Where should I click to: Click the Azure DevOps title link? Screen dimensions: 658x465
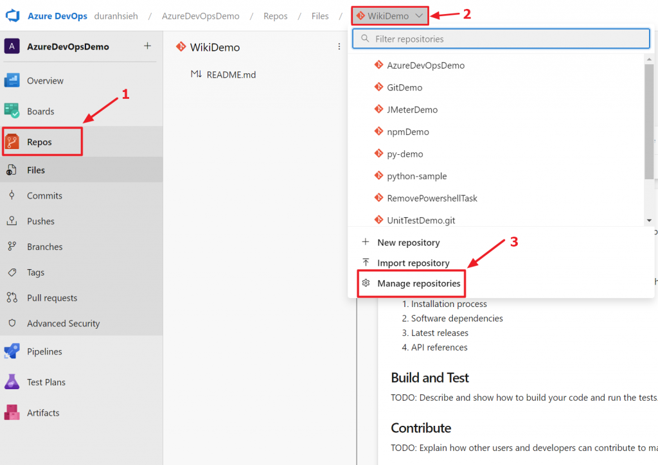pos(57,16)
